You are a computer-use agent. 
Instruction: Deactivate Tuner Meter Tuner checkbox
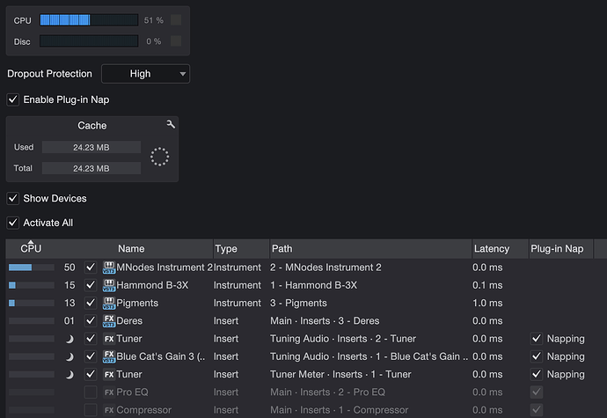click(91, 374)
